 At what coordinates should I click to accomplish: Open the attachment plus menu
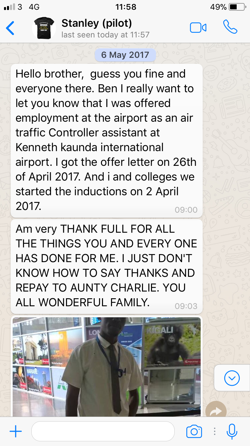click(x=16, y=431)
